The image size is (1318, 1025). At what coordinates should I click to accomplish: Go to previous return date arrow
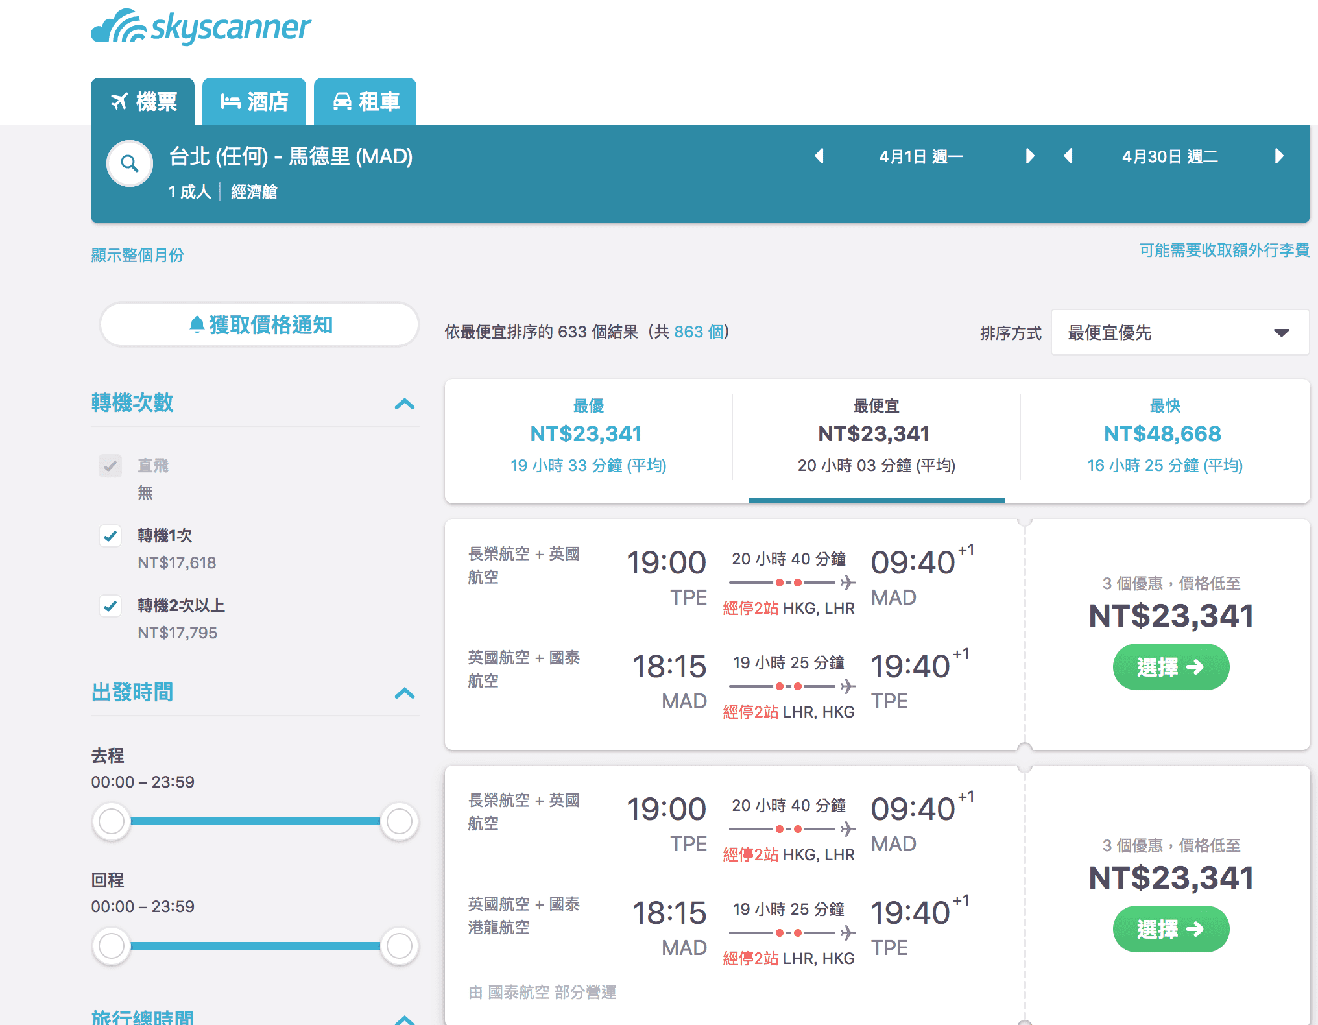coord(1068,156)
